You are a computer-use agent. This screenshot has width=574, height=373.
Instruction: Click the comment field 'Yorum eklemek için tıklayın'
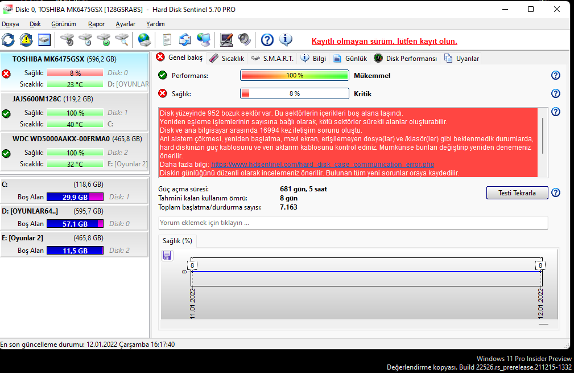[353, 223]
